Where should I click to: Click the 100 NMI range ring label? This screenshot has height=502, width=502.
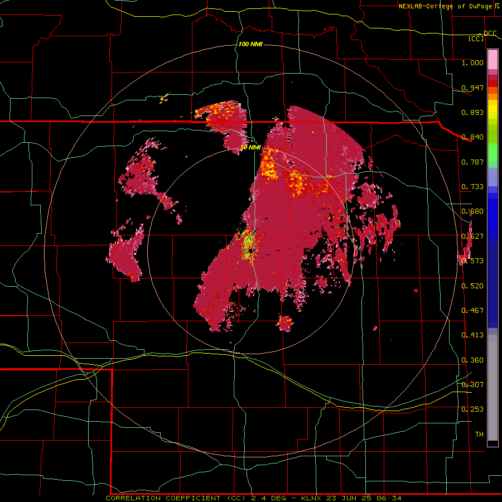(x=250, y=44)
